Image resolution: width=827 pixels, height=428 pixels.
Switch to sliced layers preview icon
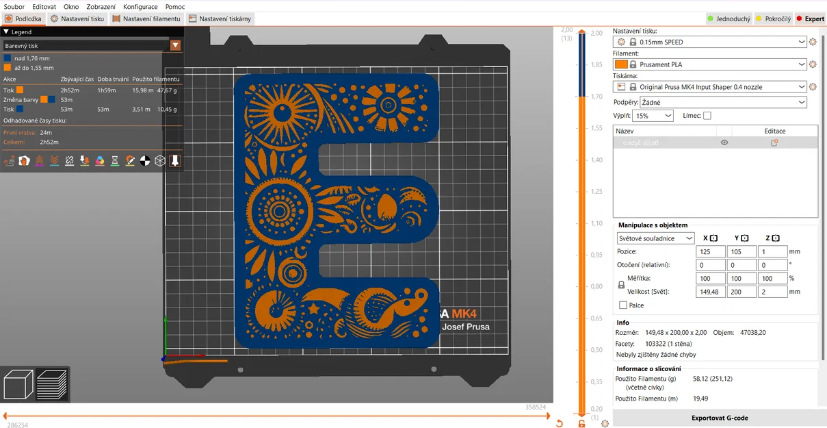pyautogui.click(x=52, y=385)
